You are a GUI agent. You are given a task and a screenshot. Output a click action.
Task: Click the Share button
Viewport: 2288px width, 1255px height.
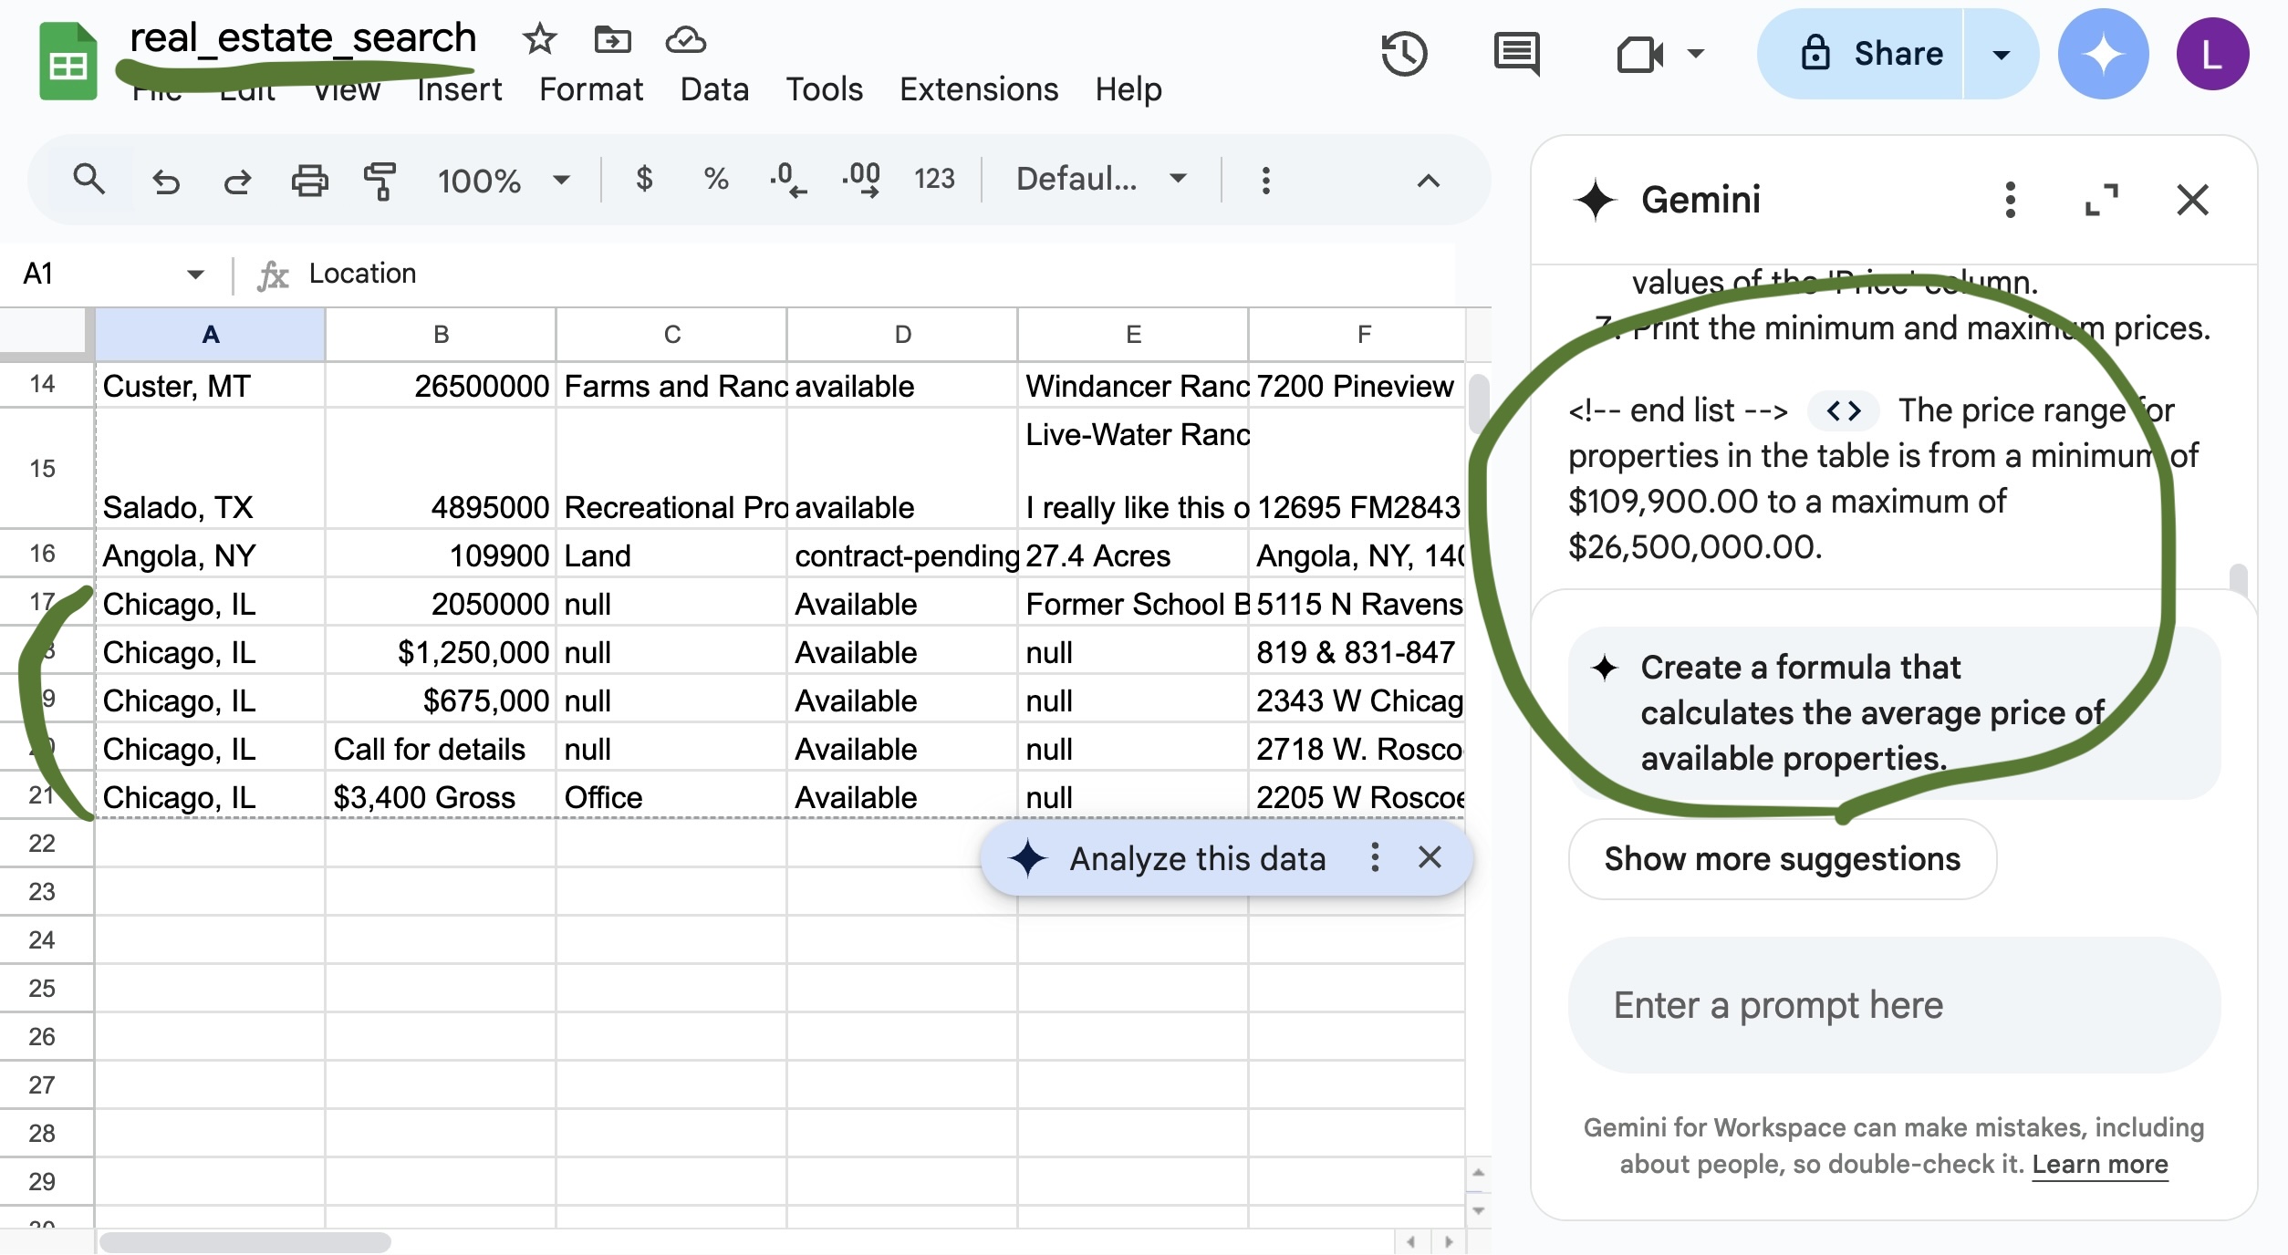click(x=1861, y=54)
